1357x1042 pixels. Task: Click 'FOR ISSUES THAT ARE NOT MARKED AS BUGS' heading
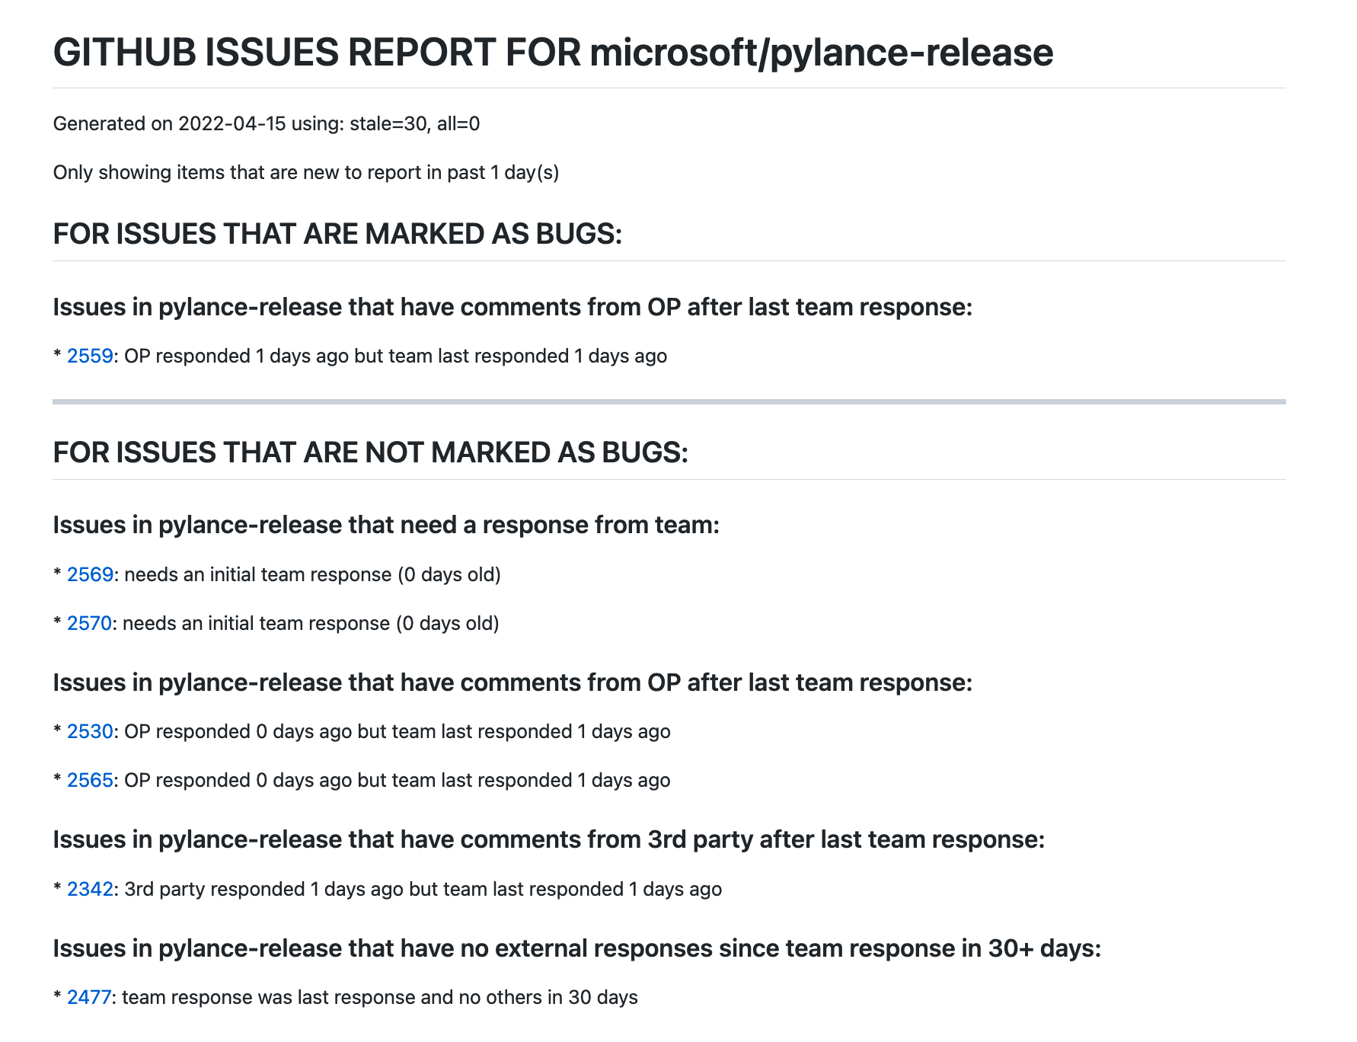tap(370, 452)
